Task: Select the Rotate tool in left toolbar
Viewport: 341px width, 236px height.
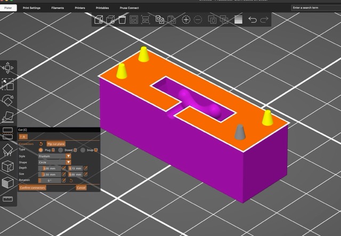Action: coord(7,101)
